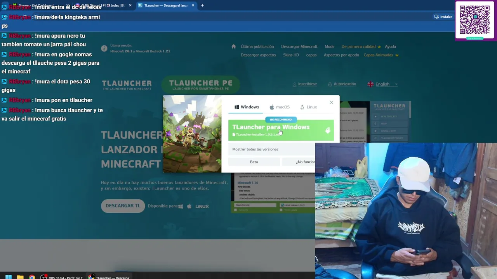Click the Inscribirse user icon

pos(295,84)
